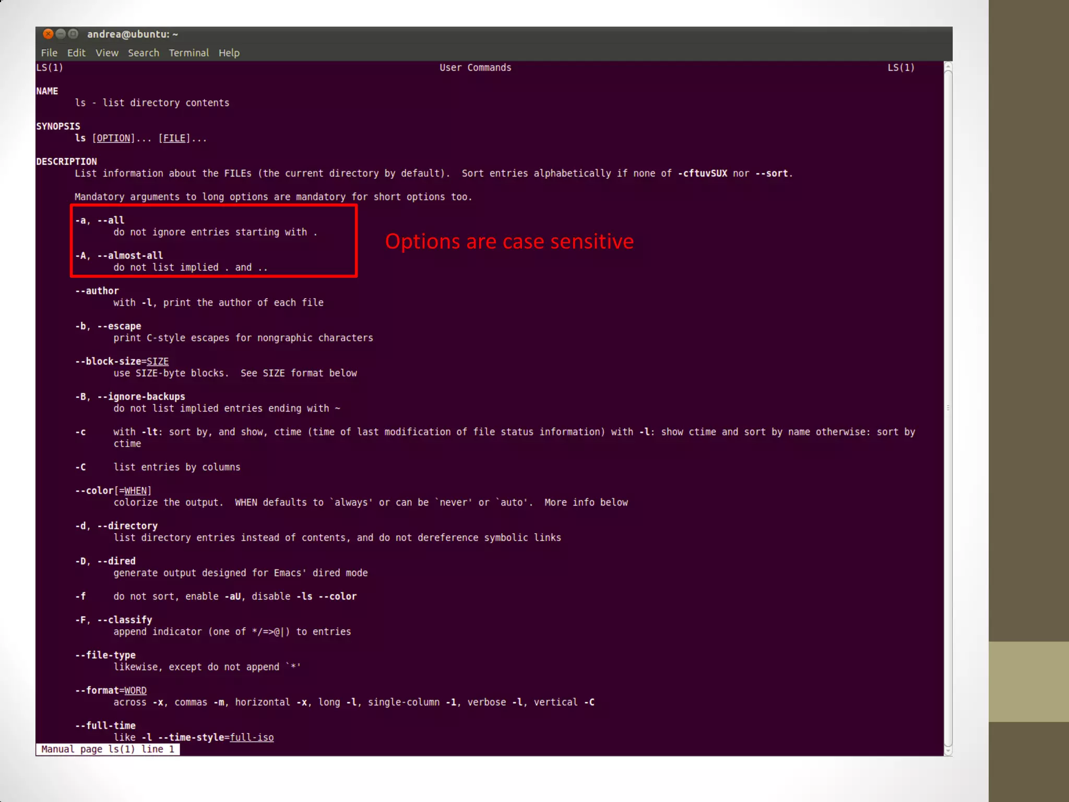
Task: Click the scrollbar down arrow
Action: coord(948,751)
